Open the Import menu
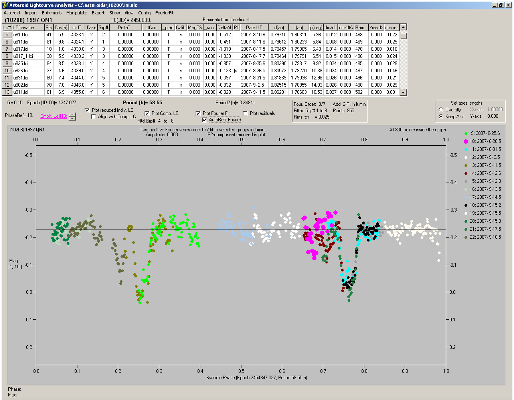The image size is (514, 400). pyautogui.click(x=31, y=13)
